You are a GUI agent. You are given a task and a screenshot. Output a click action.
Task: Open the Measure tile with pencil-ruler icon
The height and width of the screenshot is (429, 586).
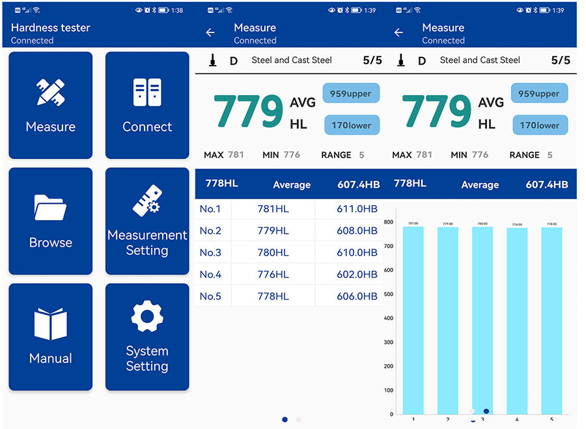pyautogui.click(x=51, y=105)
